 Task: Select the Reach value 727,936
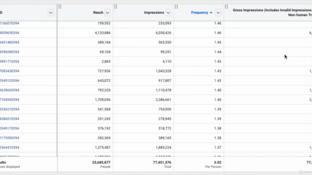(x=104, y=71)
